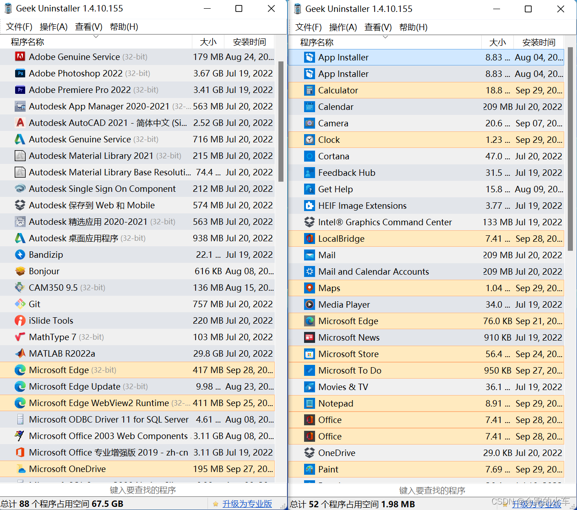Click the Maps app icon

(310, 288)
